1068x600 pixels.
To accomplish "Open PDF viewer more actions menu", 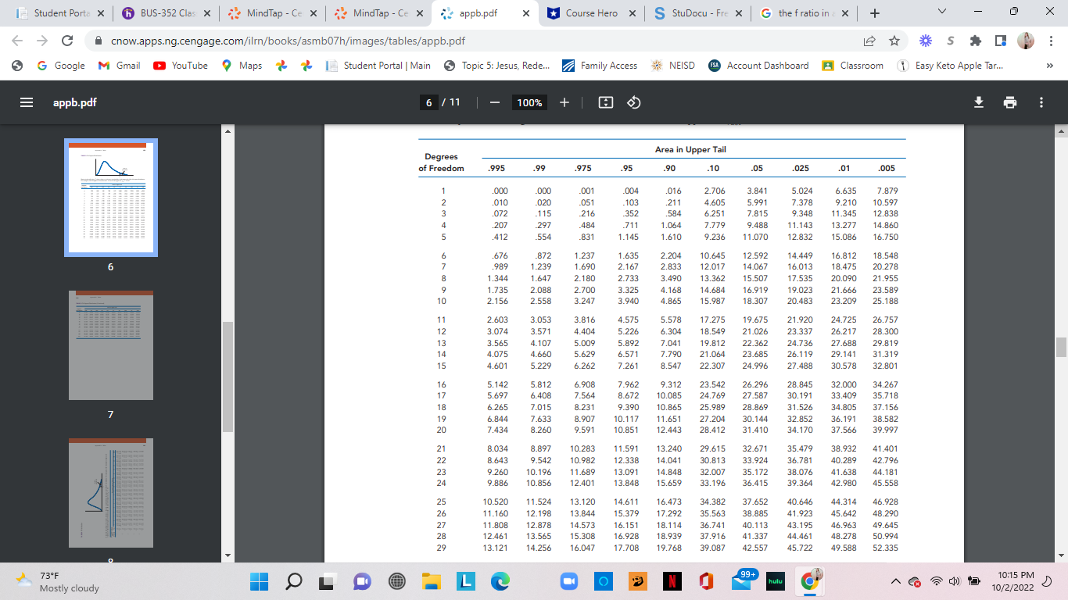I will 1041,102.
